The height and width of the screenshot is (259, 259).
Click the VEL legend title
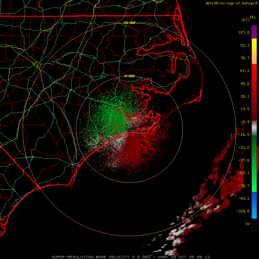coord(253,17)
